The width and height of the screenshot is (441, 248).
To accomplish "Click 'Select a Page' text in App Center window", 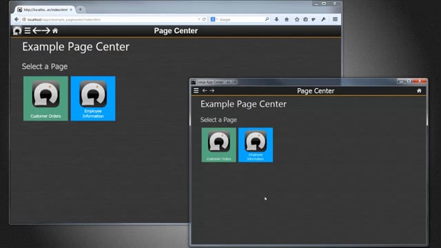I will (218, 120).
